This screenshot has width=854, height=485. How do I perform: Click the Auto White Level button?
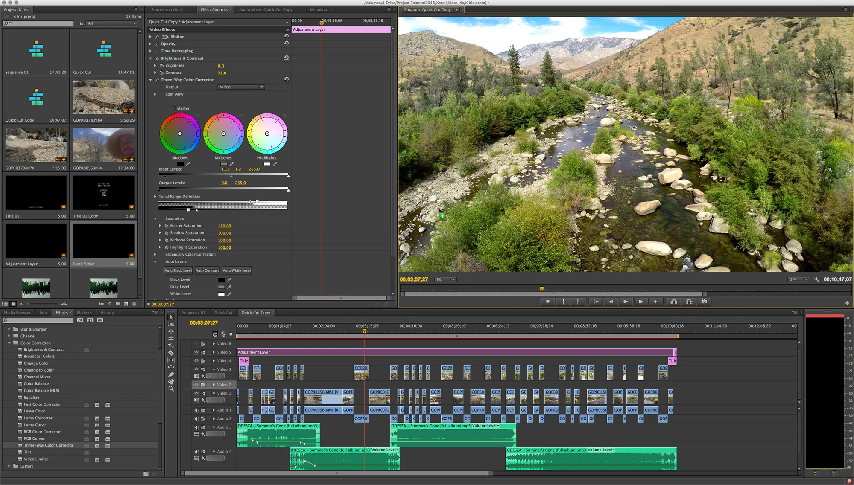coord(237,270)
